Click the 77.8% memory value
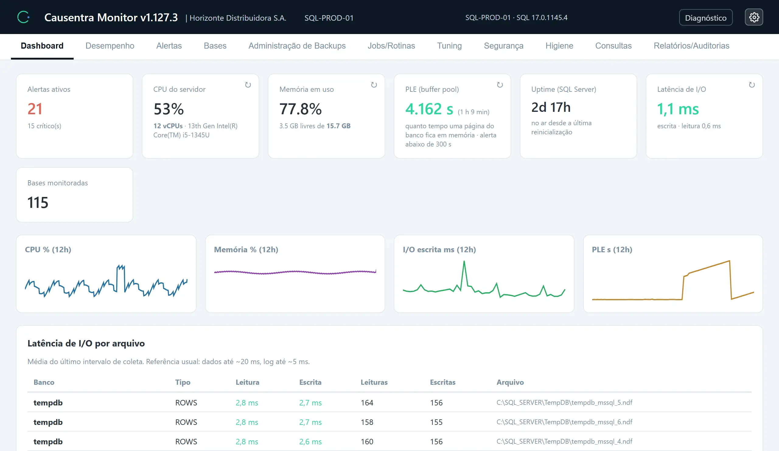Viewport: 779px width, 451px height. pos(300,109)
